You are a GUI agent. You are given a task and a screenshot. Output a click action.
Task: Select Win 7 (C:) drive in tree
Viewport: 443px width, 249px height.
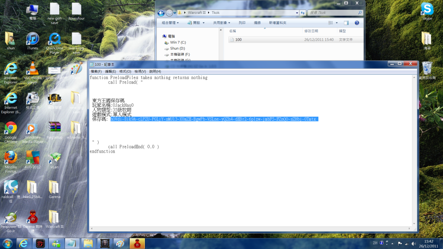click(x=178, y=42)
